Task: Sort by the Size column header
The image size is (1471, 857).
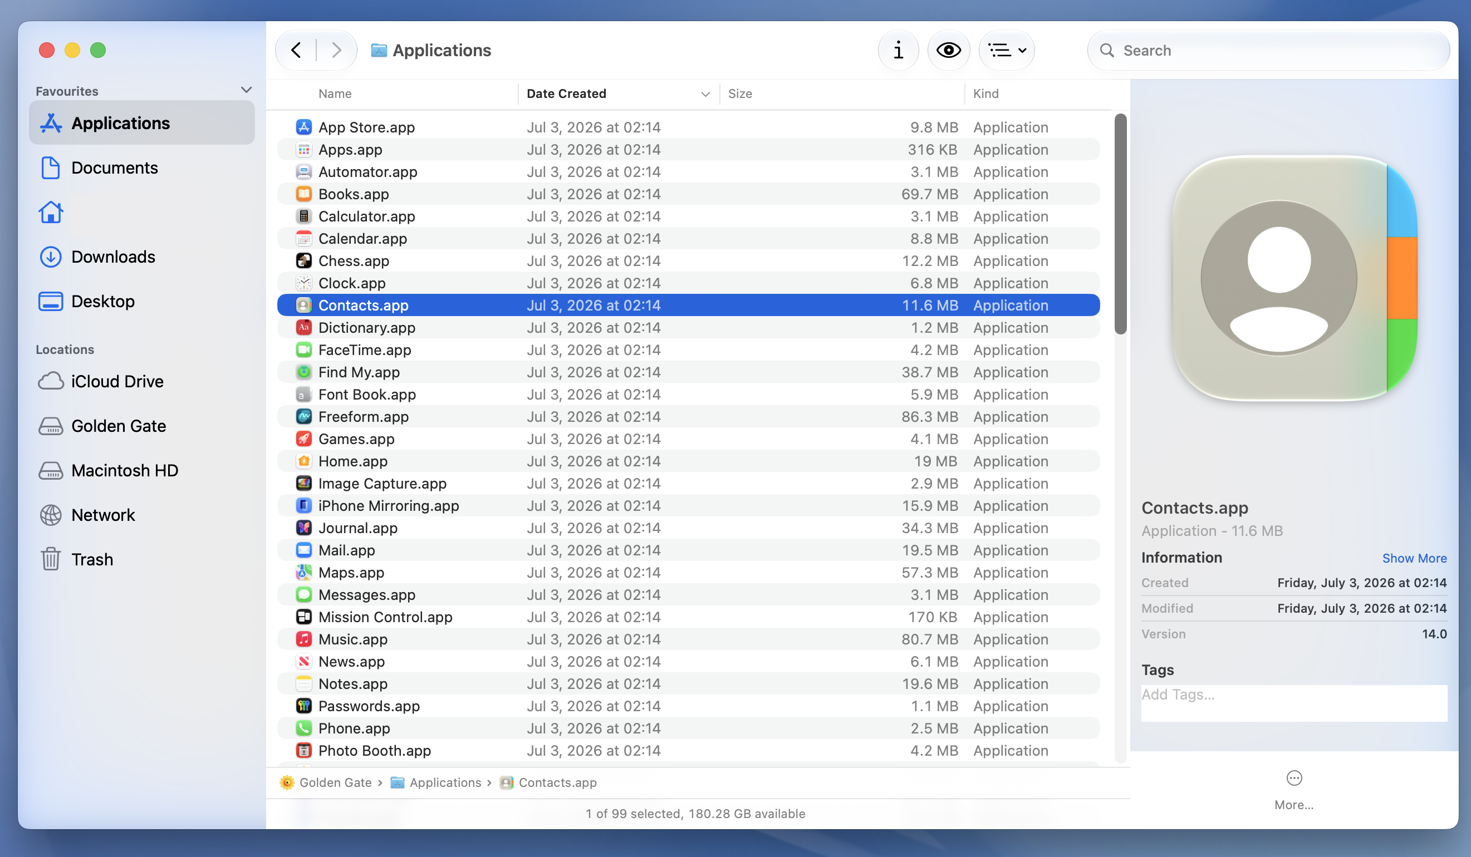Action: [739, 94]
